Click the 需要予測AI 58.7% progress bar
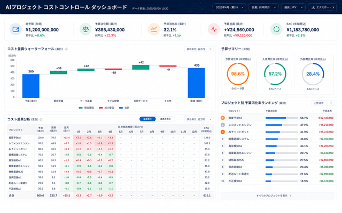The width and height of the screenshot is (342, 213). point(282,118)
